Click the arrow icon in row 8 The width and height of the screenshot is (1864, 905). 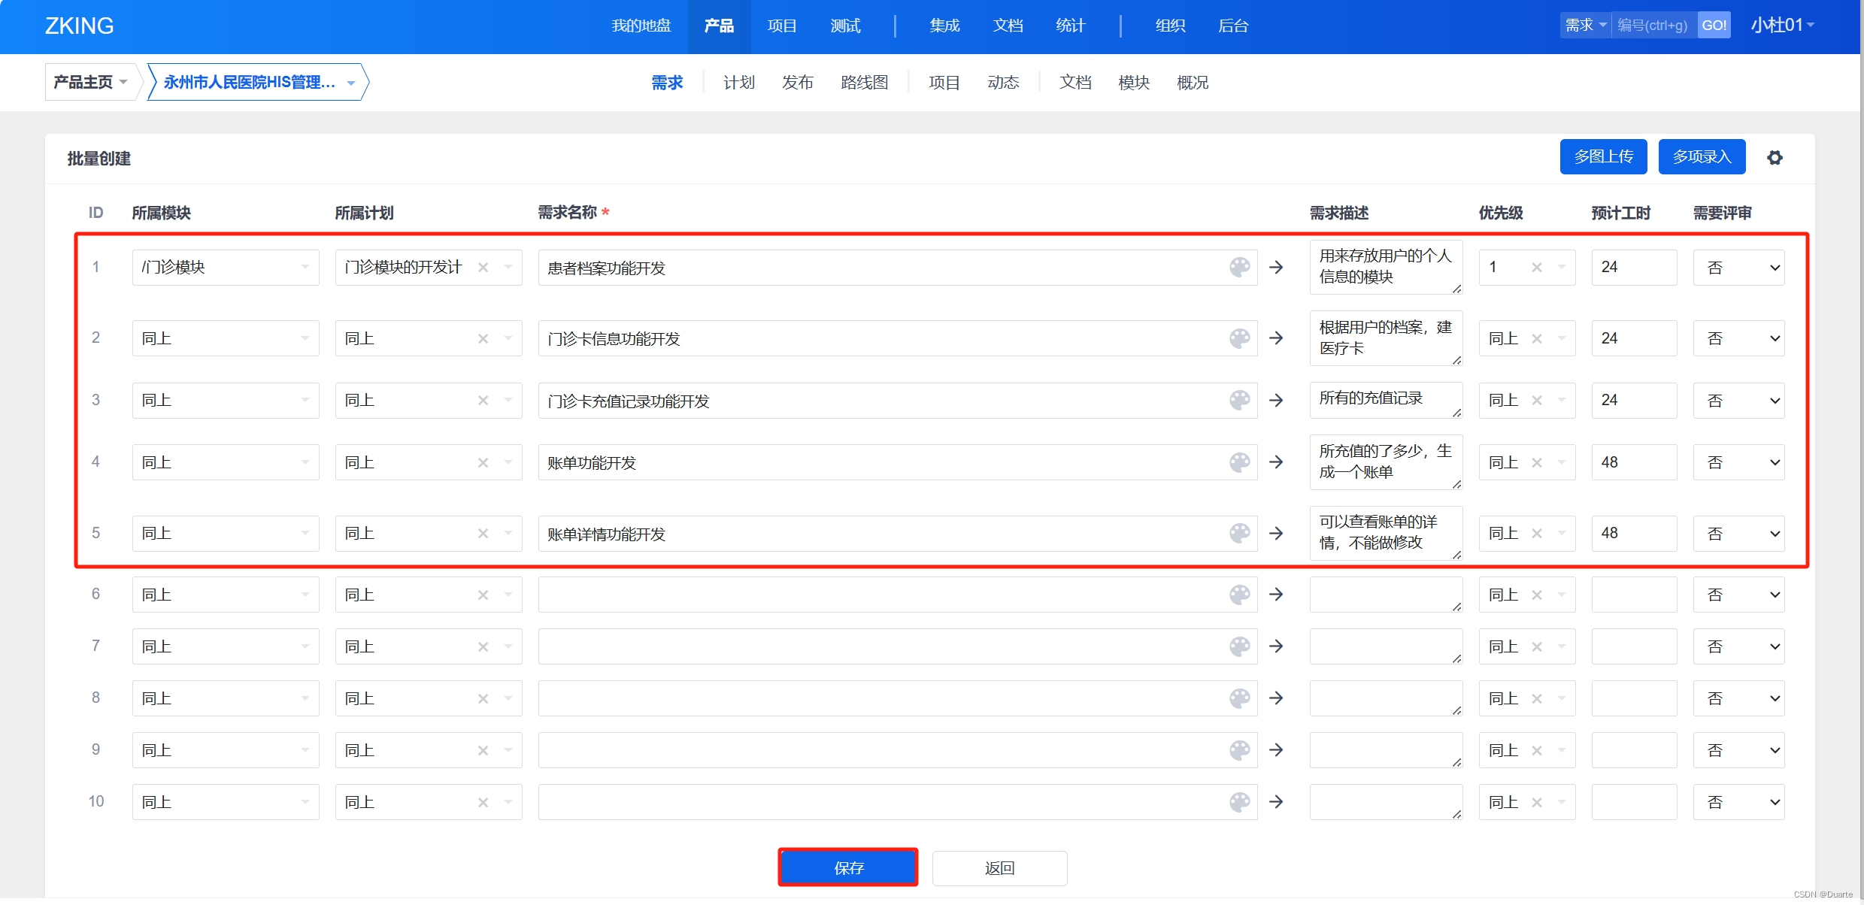(1276, 698)
